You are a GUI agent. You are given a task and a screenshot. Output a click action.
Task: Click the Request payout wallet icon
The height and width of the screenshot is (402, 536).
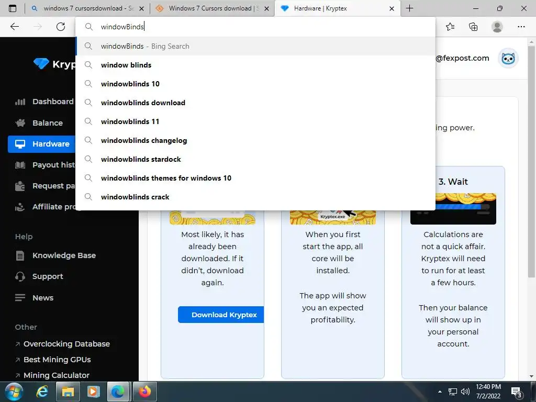20,186
